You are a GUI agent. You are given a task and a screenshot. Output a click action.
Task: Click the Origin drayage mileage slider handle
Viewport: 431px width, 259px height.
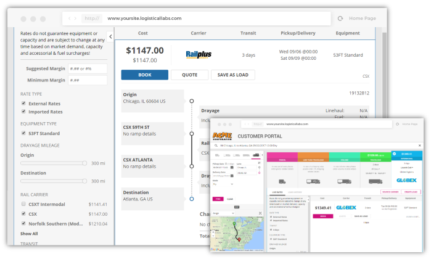point(84,163)
